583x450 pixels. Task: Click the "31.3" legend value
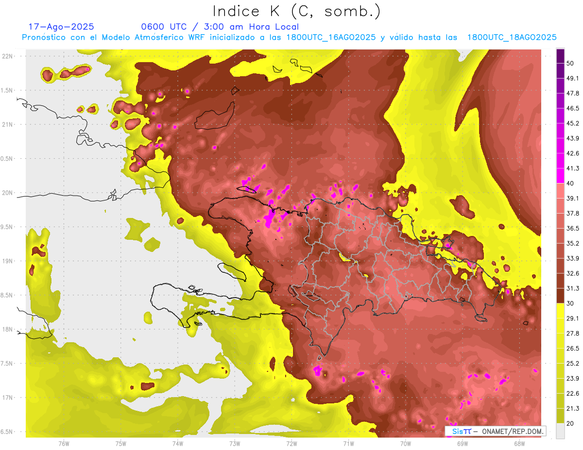[573, 288]
